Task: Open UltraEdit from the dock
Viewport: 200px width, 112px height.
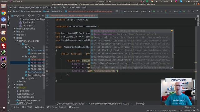Action: click(x=3, y=40)
